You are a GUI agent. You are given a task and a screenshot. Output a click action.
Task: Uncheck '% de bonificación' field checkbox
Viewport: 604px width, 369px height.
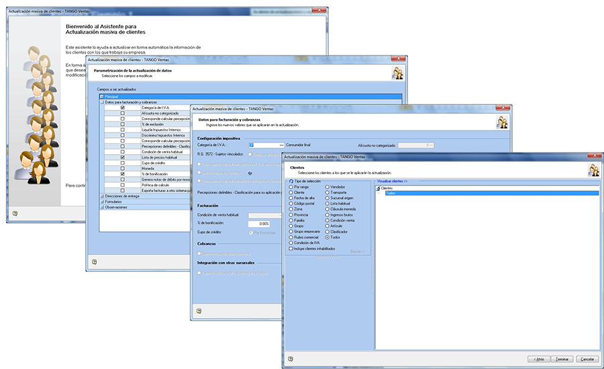pyautogui.click(x=123, y=174)
